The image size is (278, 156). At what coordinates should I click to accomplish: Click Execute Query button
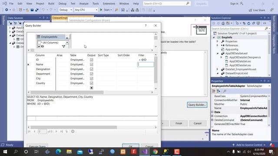(x=37, y=146)
